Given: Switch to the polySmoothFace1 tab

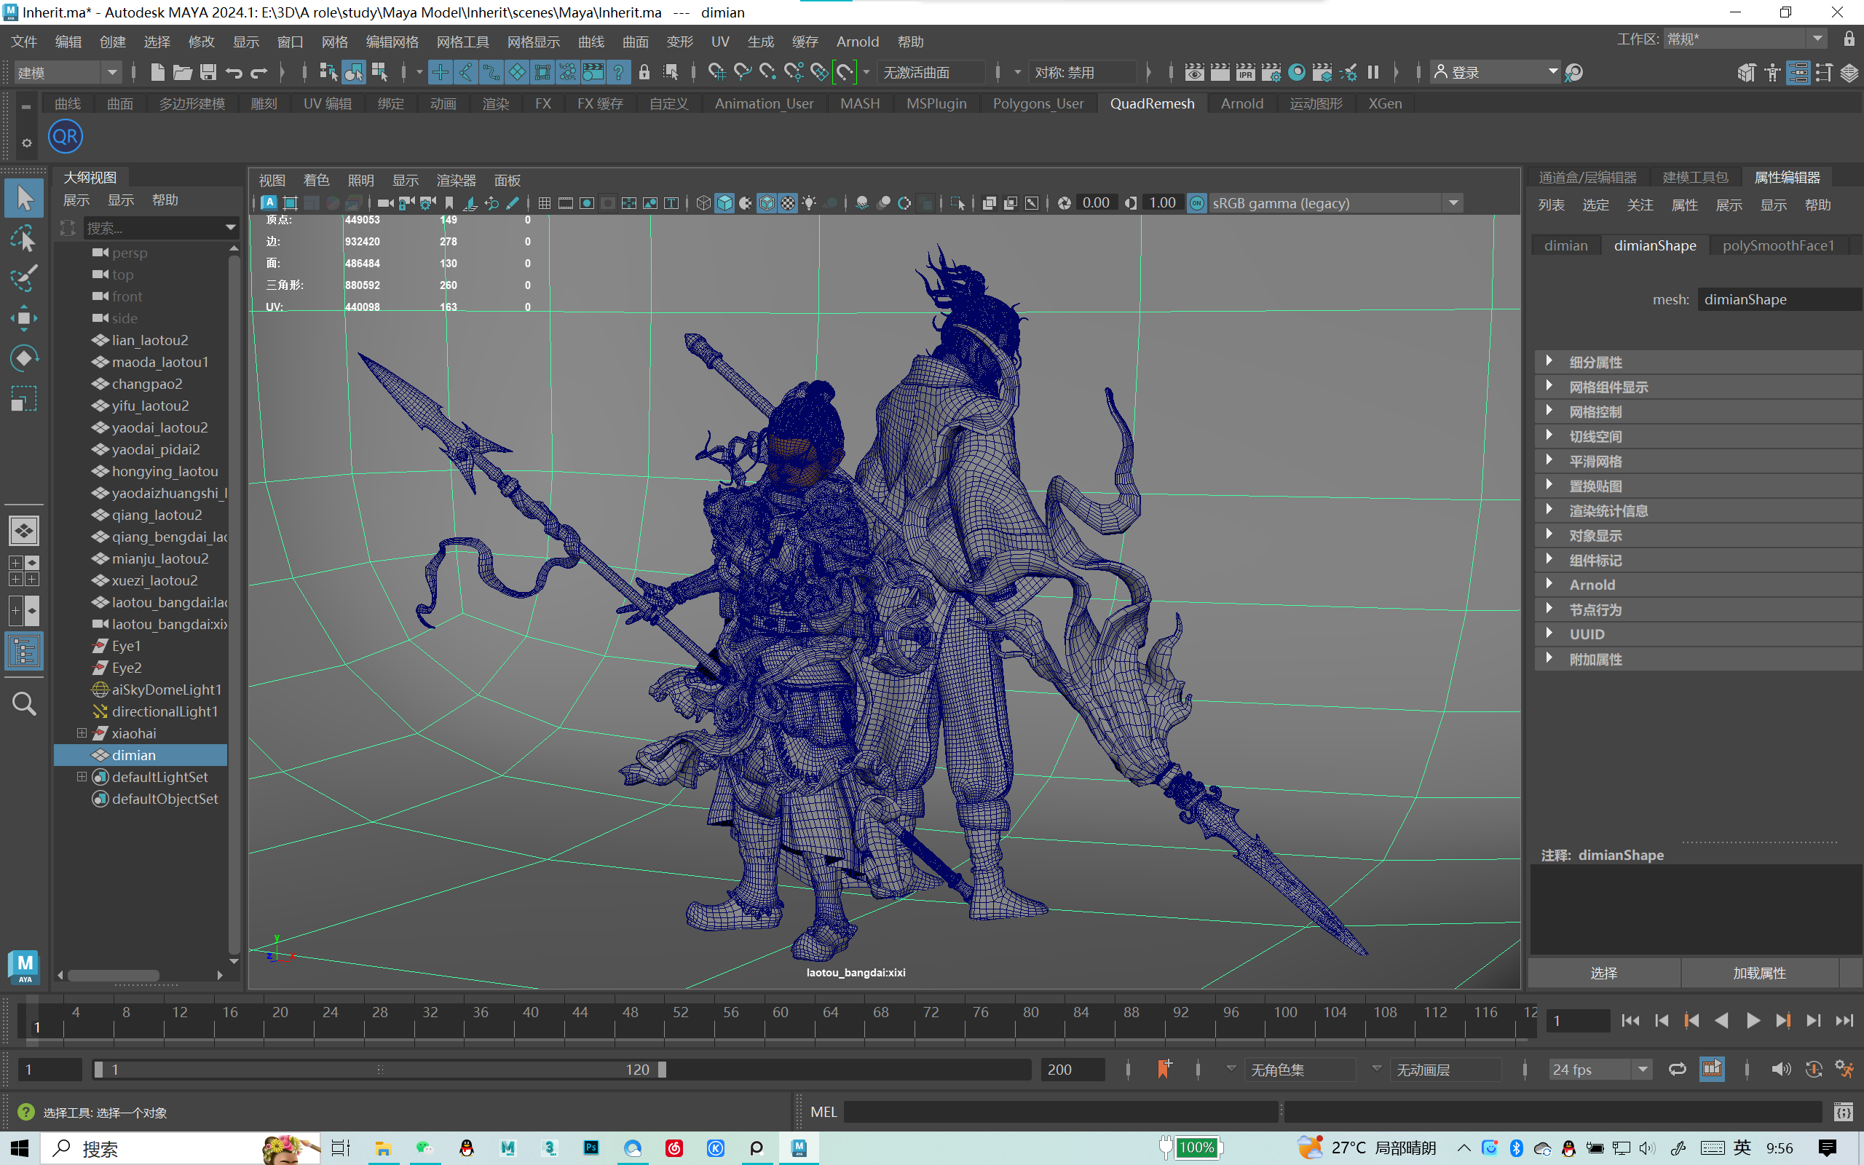Looking at the screenshot, I should [1778, 246].
